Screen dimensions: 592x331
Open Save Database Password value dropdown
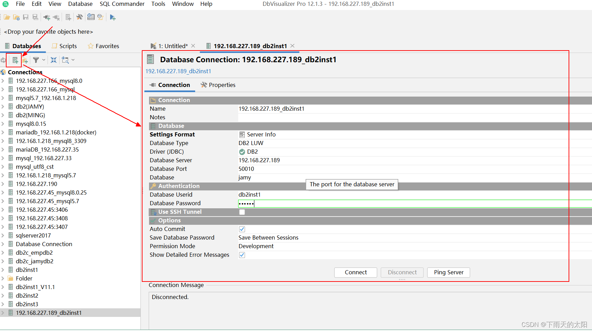(x=415, y=238)
